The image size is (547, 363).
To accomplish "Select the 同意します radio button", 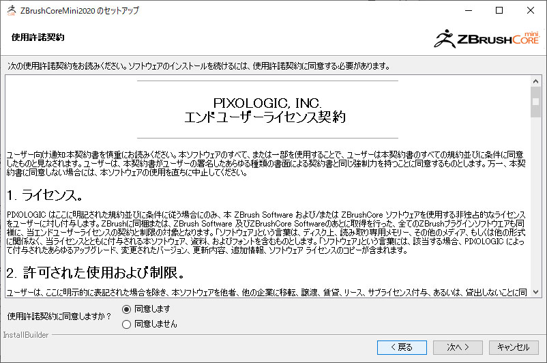I will point(126,309).
